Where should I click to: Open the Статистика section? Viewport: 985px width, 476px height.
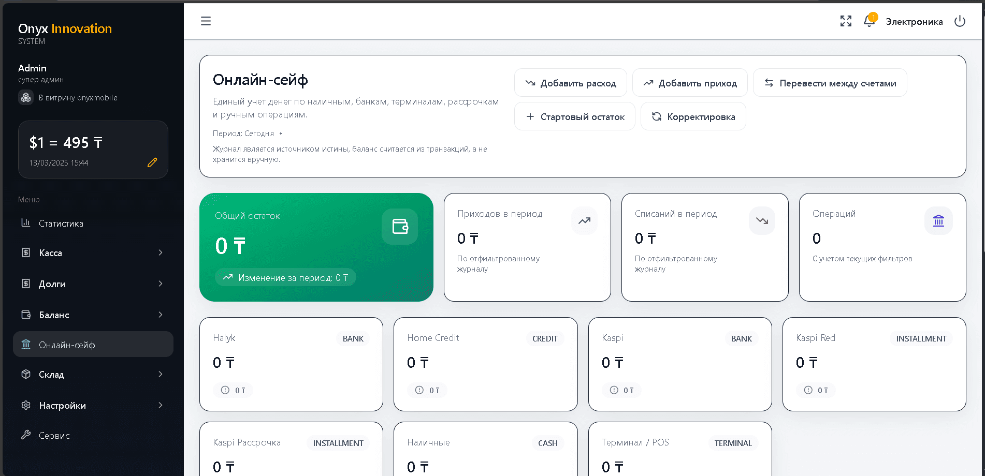[61, 223]
